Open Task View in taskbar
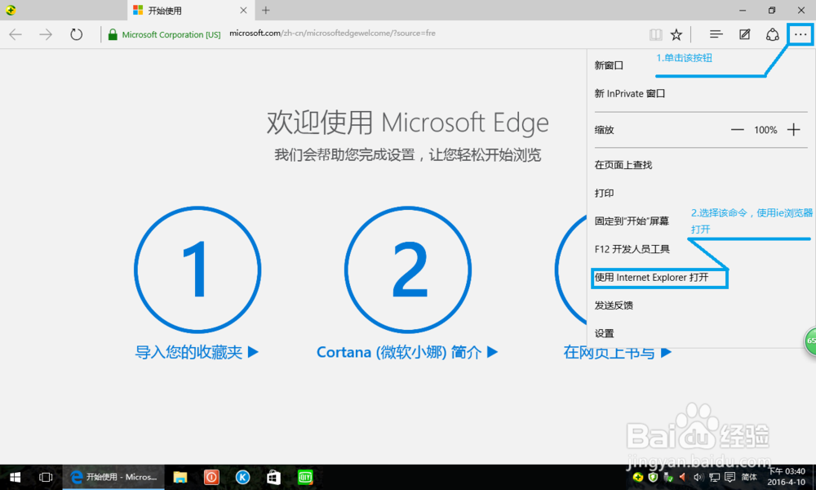This screenshot has width=816, height=490. (x=46, y=477)
